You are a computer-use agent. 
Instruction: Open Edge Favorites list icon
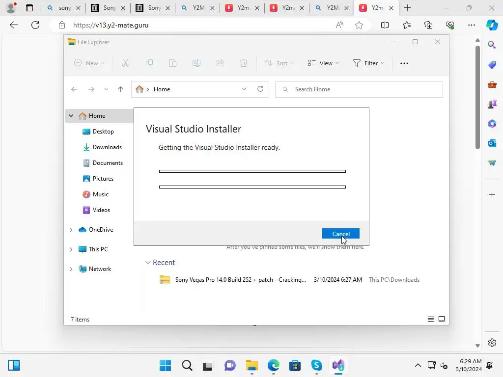(406, 25)
